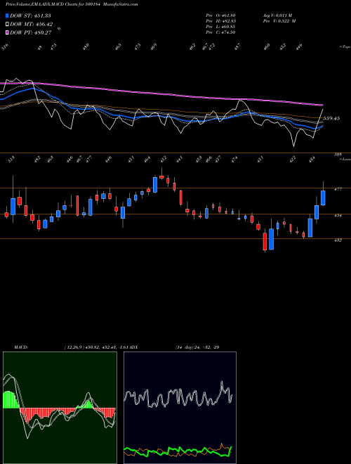Viewport: 351px width, 464px height.
Task: Click the dark blue ADX chart panel
Action: tap(180, 408)
